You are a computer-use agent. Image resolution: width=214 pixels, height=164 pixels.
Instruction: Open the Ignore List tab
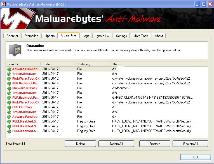pyautogui.click(x=102, y=36)
